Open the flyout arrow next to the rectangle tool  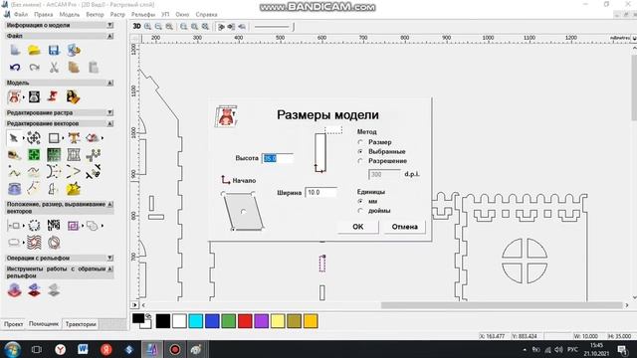63,138
